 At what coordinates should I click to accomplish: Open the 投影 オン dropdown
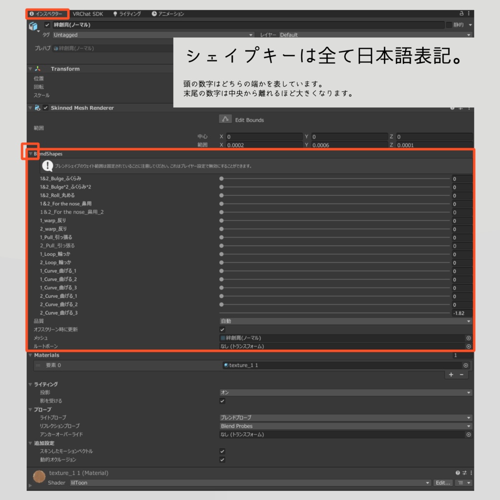[346, 393]
